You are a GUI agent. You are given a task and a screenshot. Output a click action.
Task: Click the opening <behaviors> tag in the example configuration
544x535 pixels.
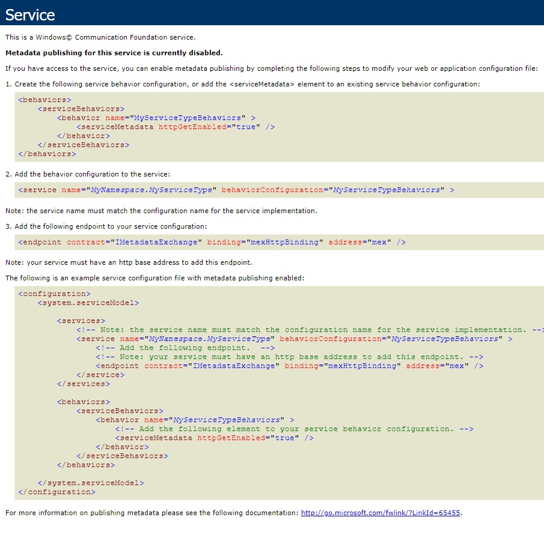point(84,402)
